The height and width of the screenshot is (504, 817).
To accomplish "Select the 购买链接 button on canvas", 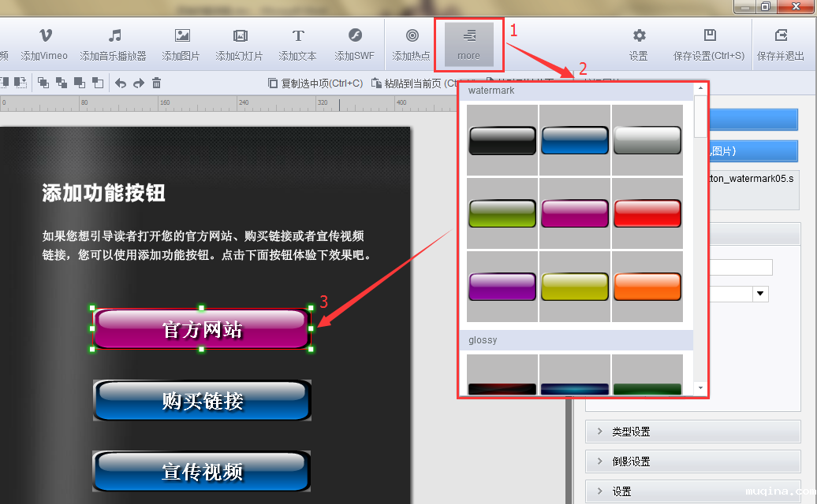I will click(x=202, y=401).
